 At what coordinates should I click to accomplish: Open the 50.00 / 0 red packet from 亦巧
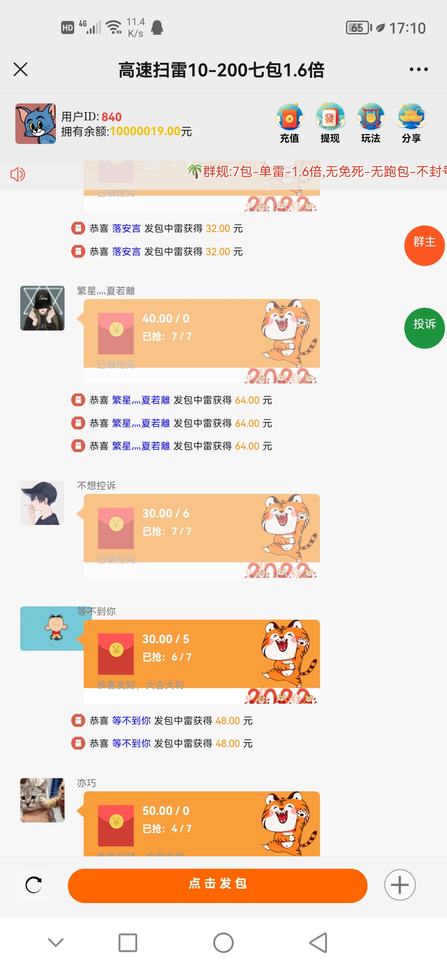tap(202, 824)
